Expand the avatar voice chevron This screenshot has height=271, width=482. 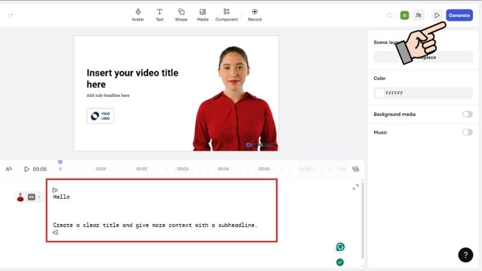(x=39, y=197)
